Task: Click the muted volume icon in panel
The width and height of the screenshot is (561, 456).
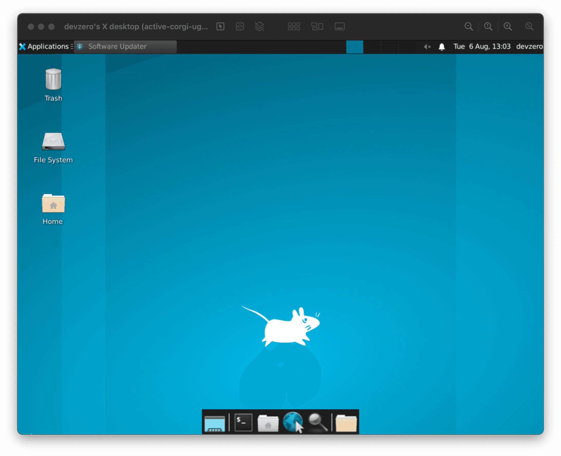Action: coord(427,47)
